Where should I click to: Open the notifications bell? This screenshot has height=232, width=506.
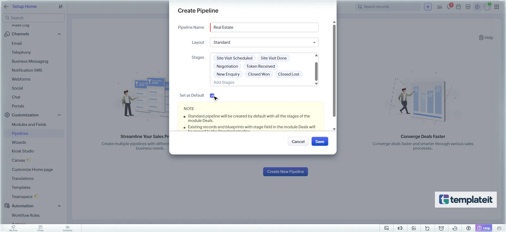449,7
